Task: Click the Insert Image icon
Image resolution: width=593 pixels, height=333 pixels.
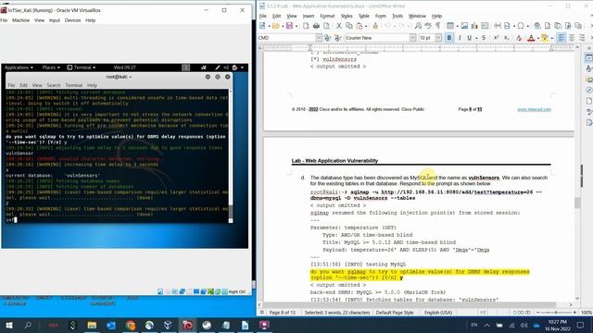Action: 464,26
